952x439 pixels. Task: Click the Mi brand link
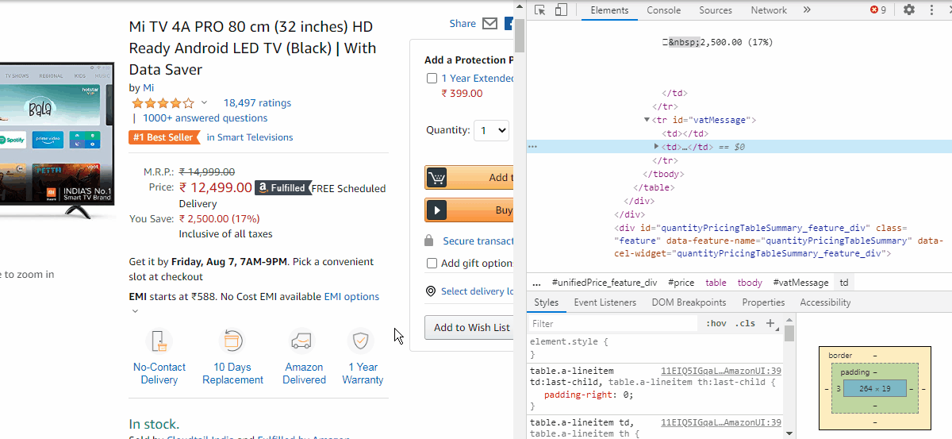point(148,87)
